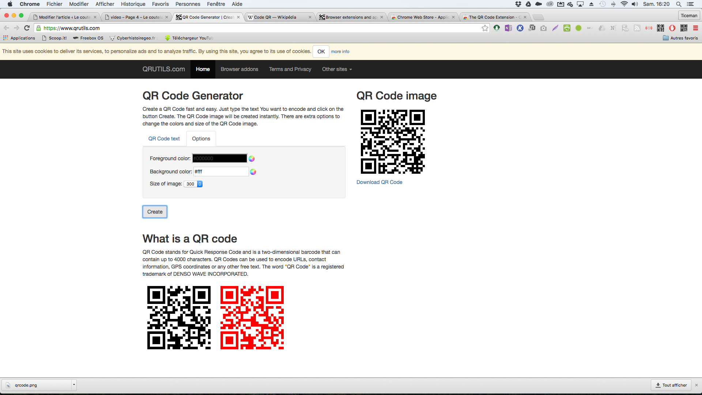Open the Size of image select box

pos(193,184)
